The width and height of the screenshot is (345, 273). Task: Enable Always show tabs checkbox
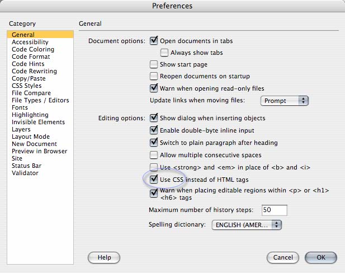[x=164, y=53]
